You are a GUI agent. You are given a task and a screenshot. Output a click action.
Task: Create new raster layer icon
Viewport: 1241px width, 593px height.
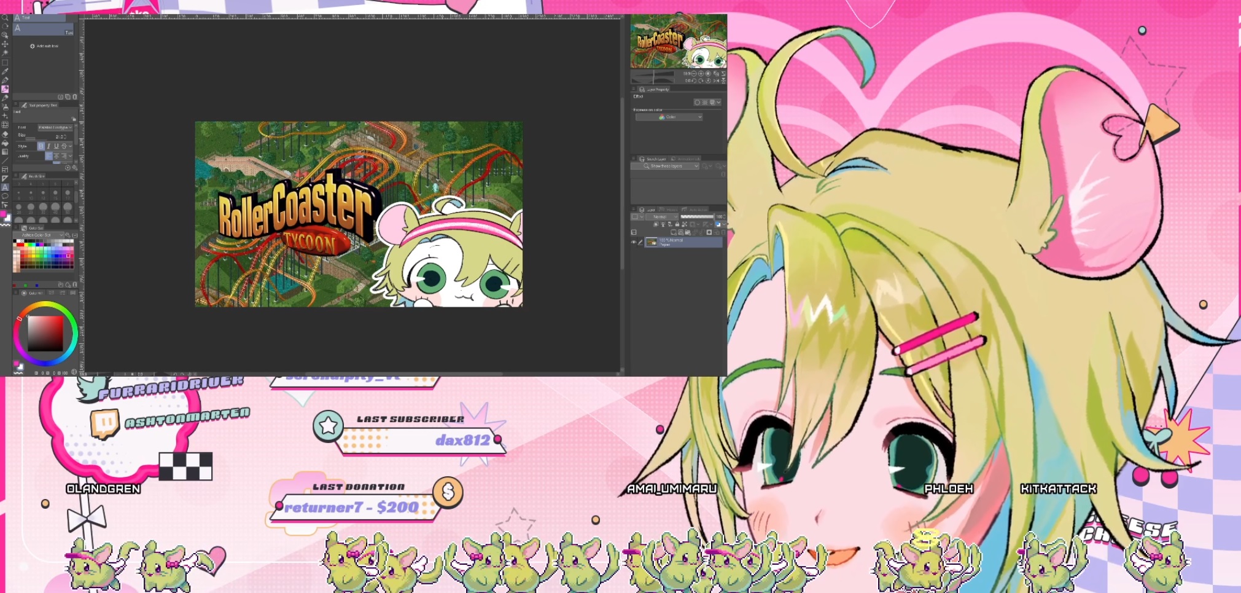click(x=674, y=232)
